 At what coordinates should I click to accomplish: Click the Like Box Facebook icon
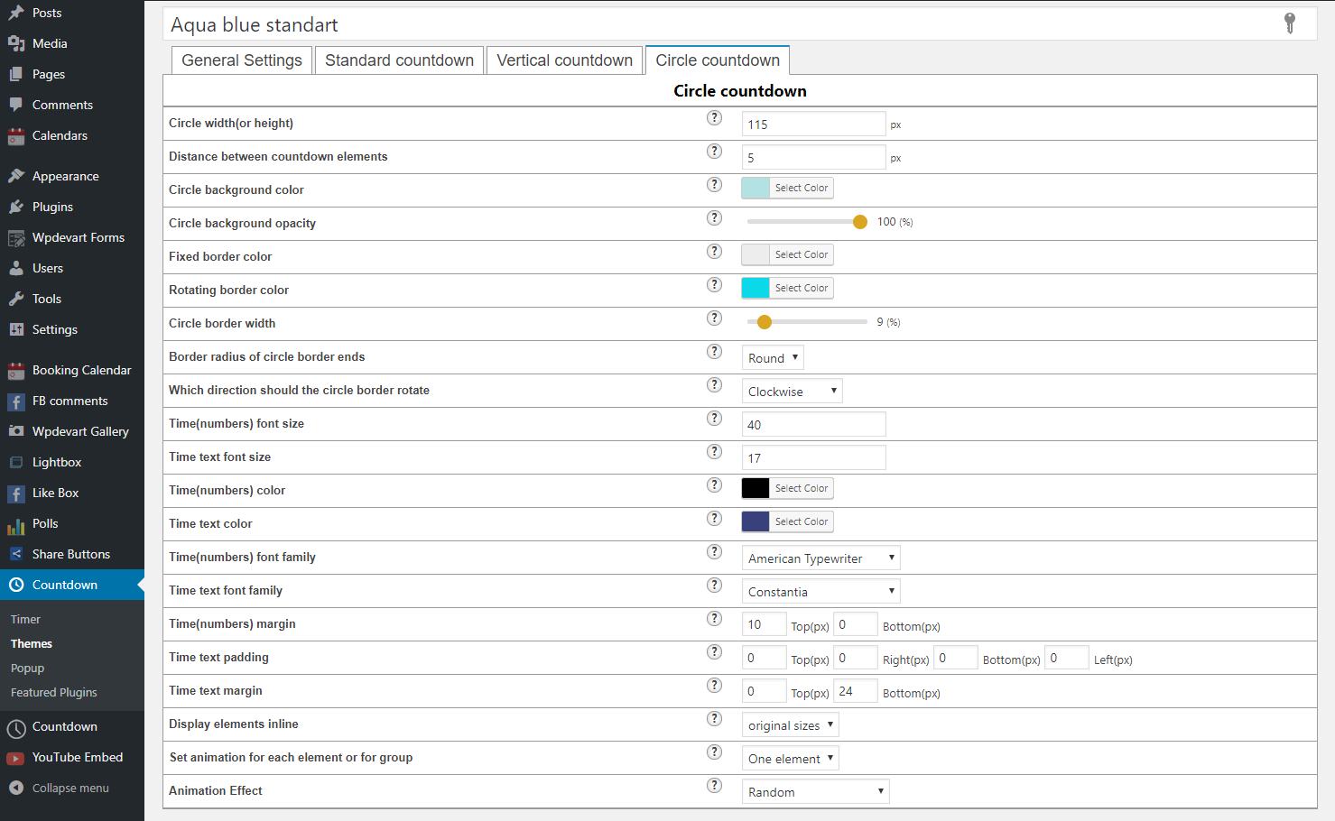16,493
